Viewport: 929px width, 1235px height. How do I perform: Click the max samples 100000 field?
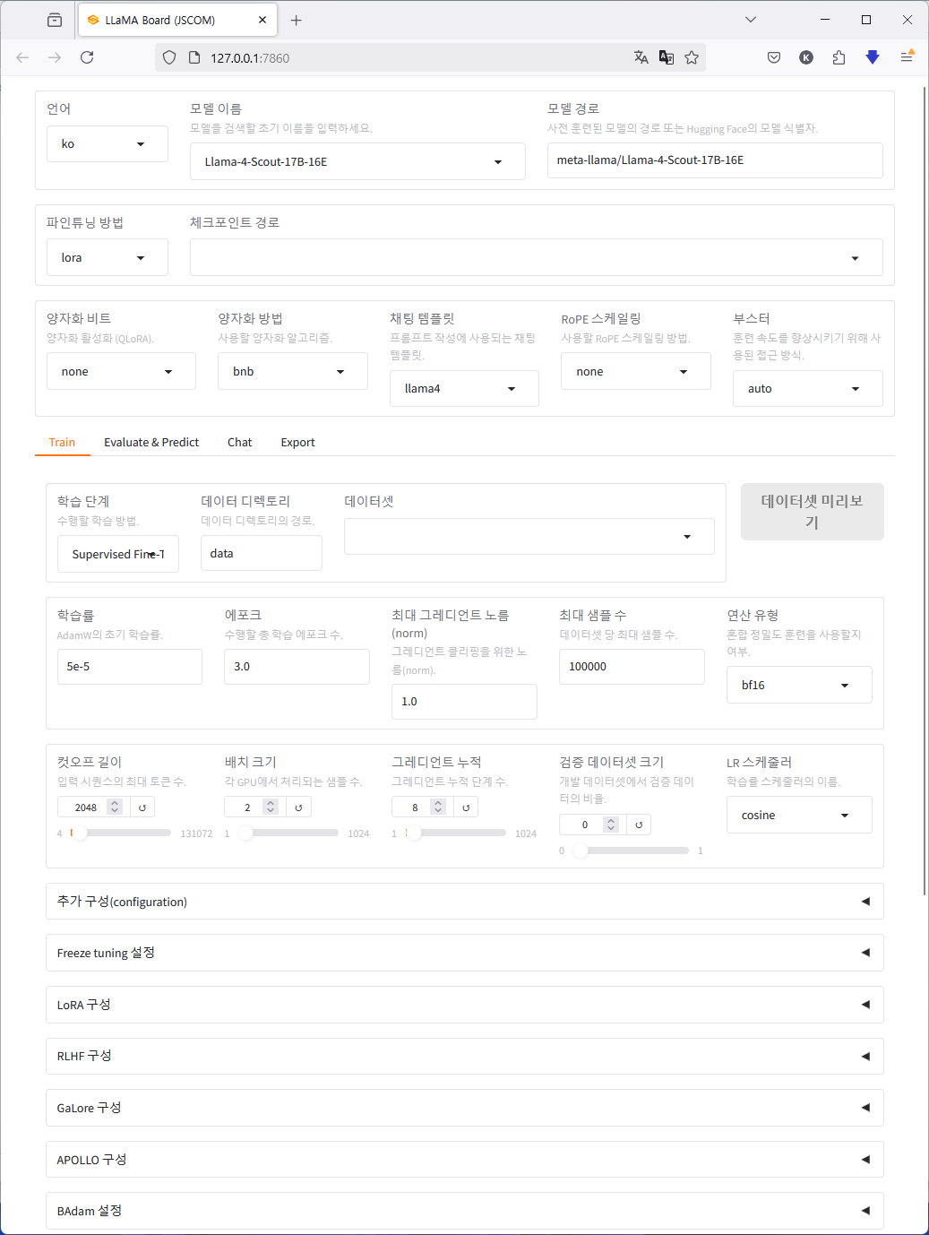pyautogui.click(x=632, y=667)
